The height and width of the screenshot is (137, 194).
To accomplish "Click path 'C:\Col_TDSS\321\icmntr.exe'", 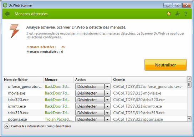I will [x=137, y=106].
